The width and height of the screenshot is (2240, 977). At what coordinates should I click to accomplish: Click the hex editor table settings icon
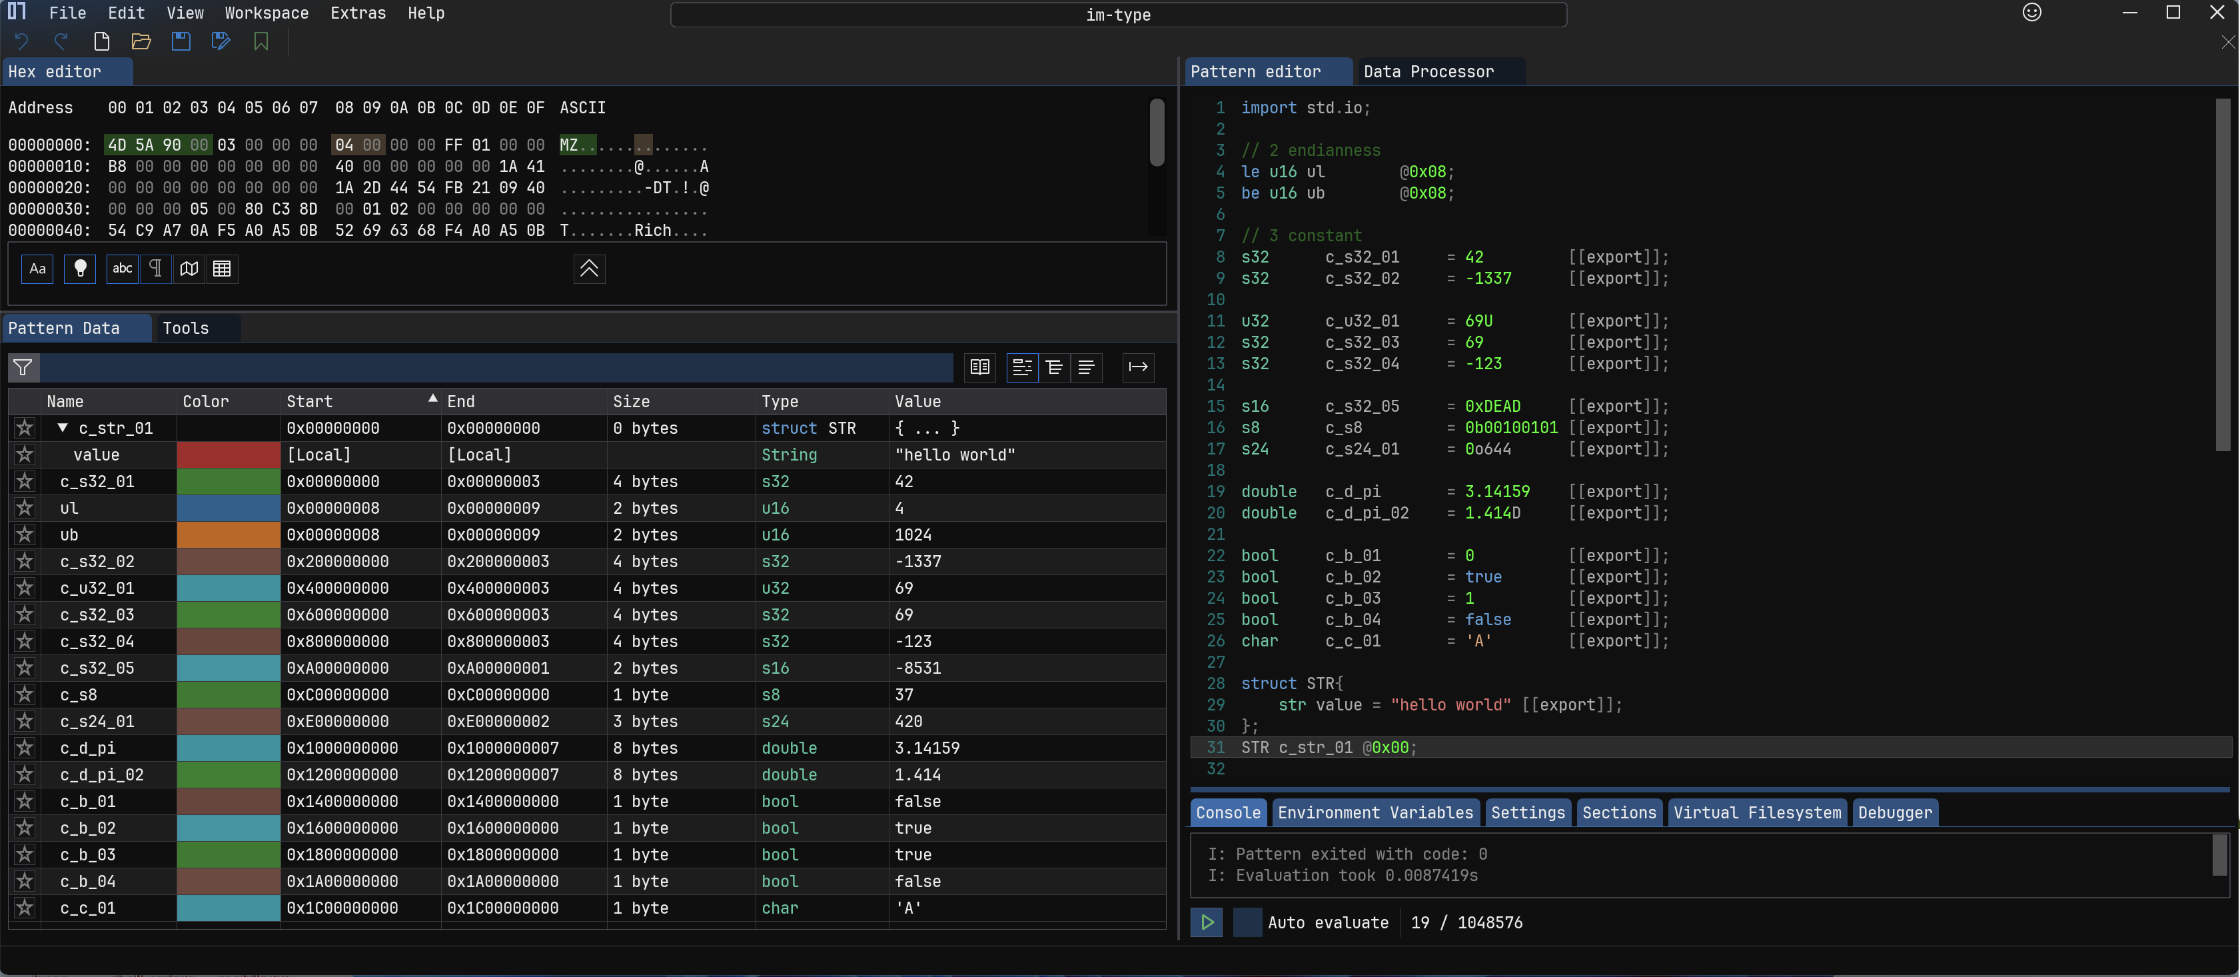(222, 269)
